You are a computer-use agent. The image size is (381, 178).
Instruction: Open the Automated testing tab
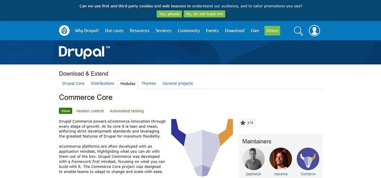[127, 111]
